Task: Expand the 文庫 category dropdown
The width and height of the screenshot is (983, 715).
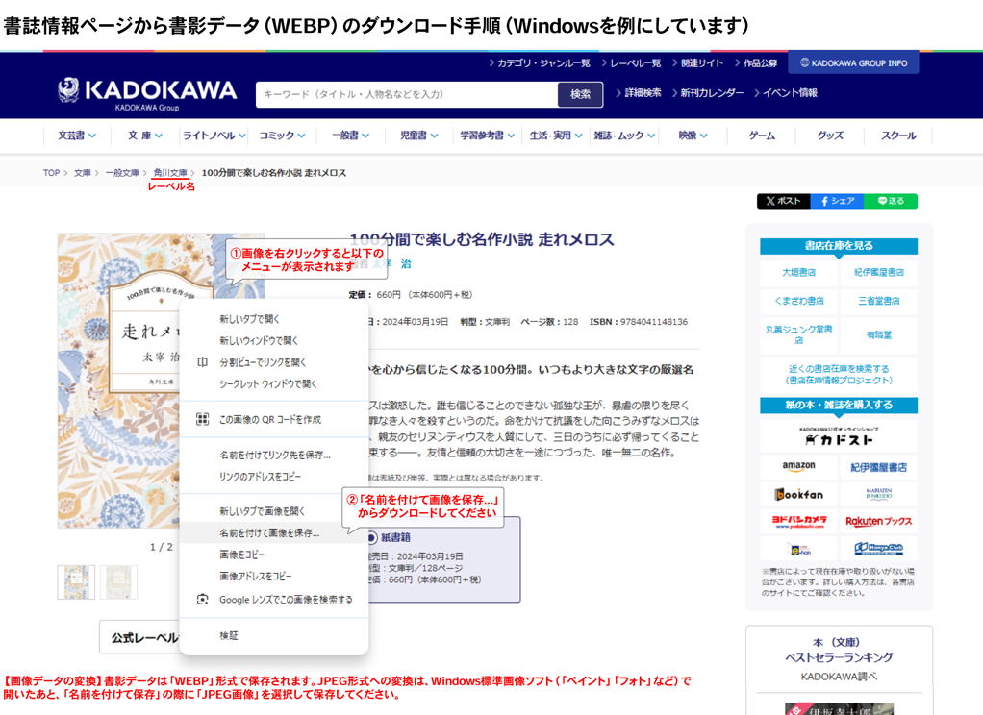Action: [x=145, y=136]
